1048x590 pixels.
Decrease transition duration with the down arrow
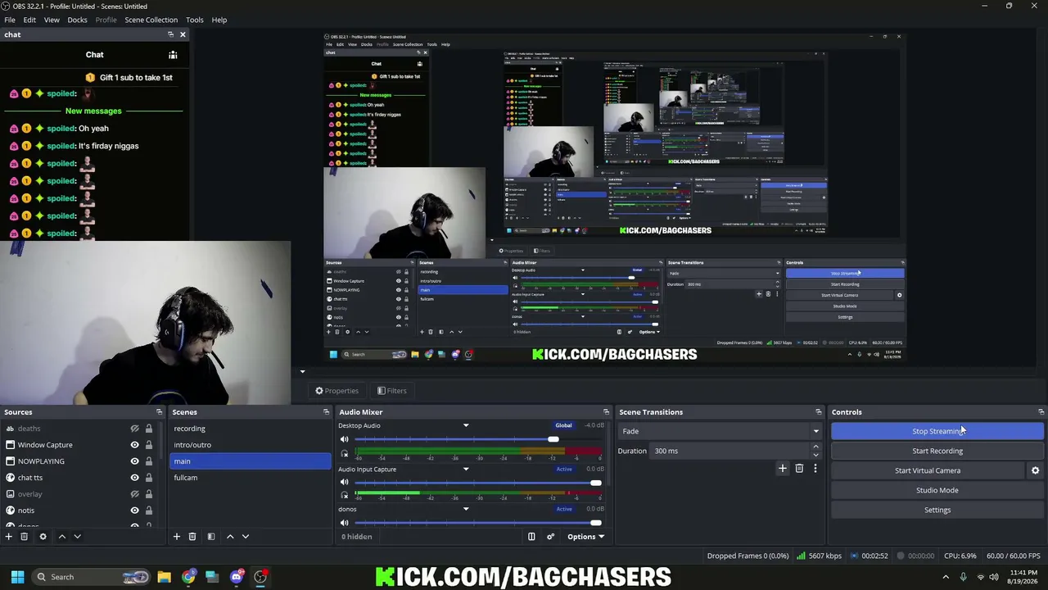point(815,454)
